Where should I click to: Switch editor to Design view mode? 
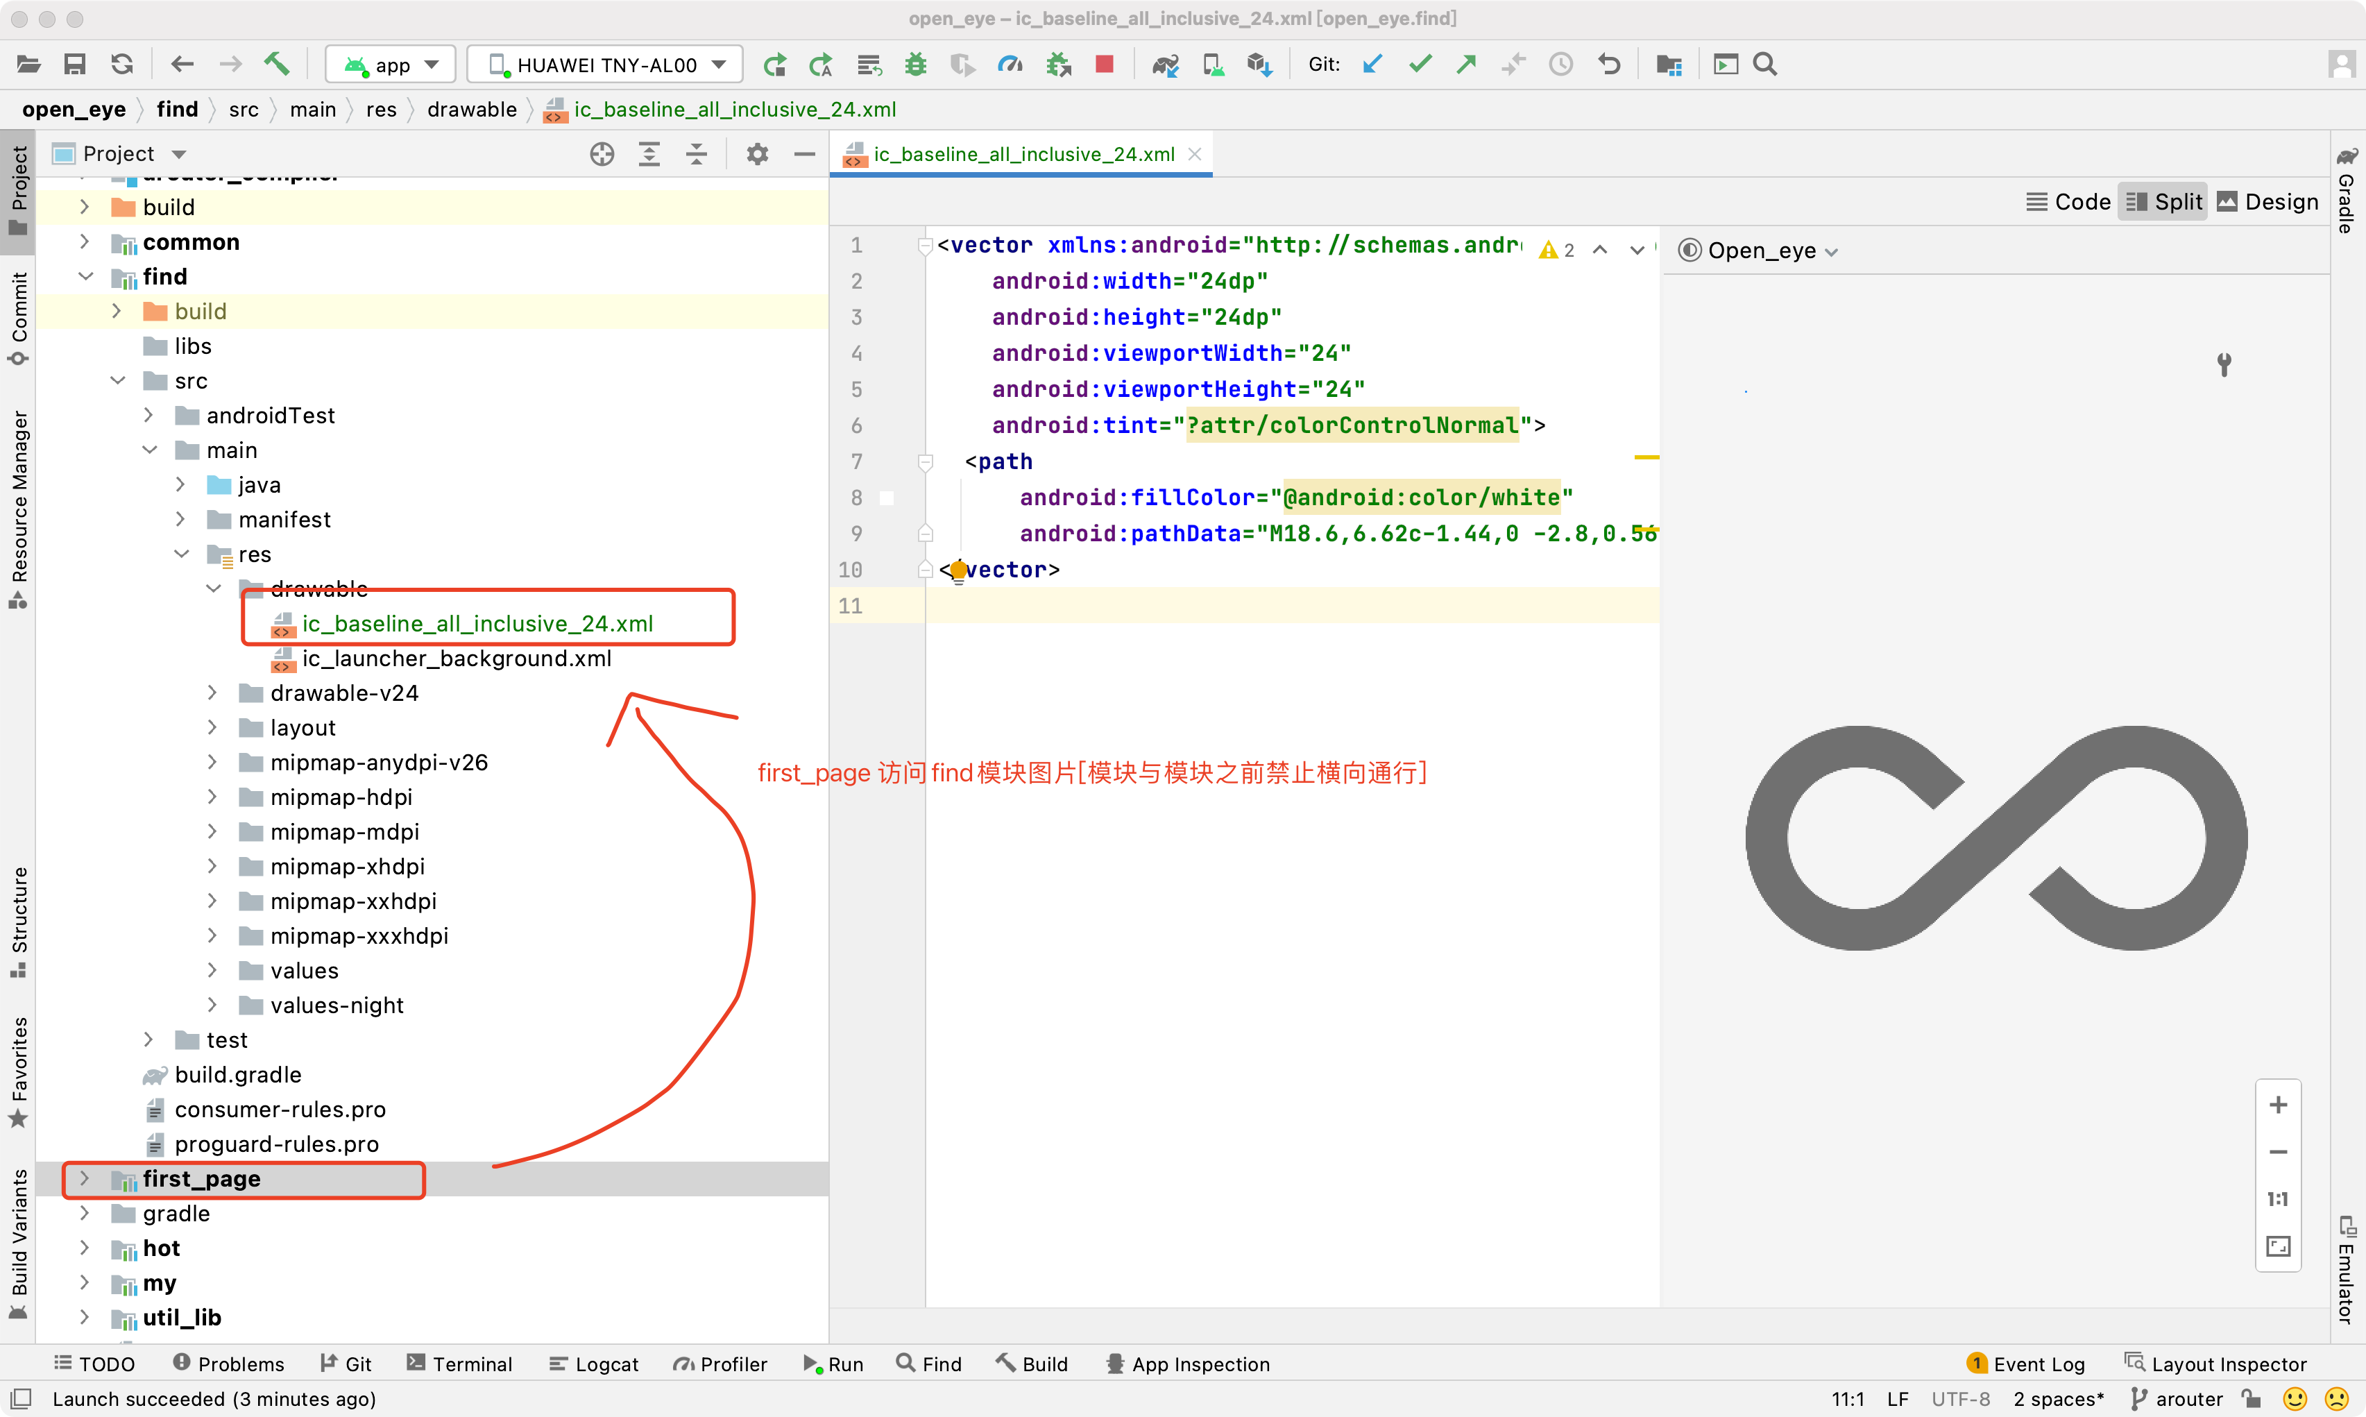[x=2267, y=201]
